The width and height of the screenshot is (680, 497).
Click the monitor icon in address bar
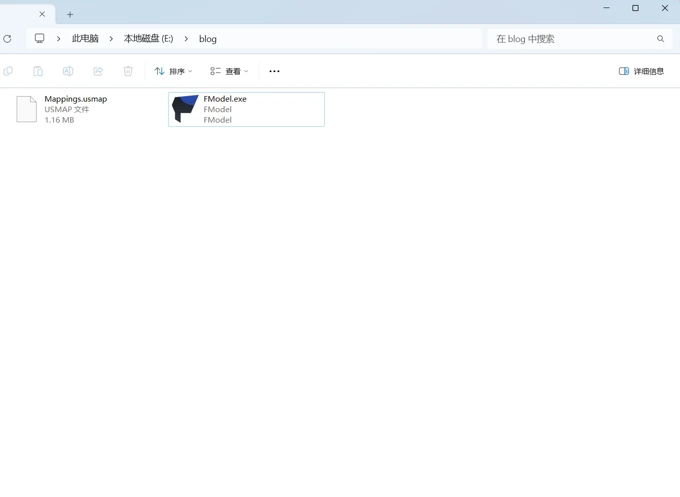(x=40, y=39)
